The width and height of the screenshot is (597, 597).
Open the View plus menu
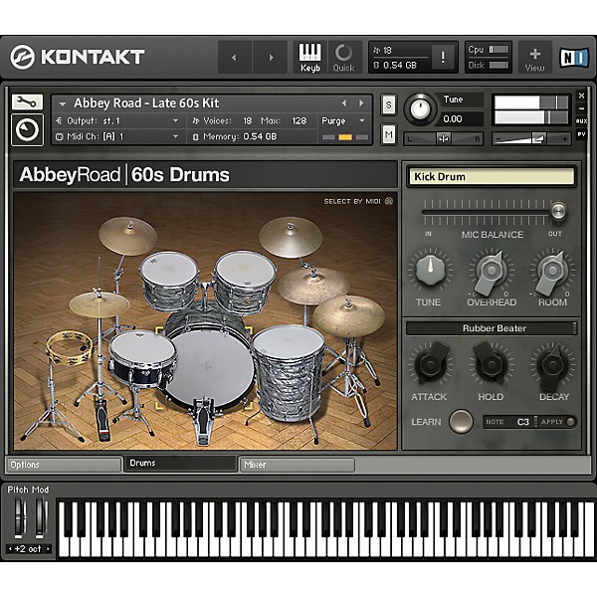pyautogui.click(x=535, y=58)
